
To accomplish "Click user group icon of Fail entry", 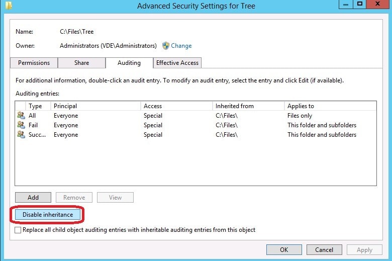I will (x=21, y=125).
